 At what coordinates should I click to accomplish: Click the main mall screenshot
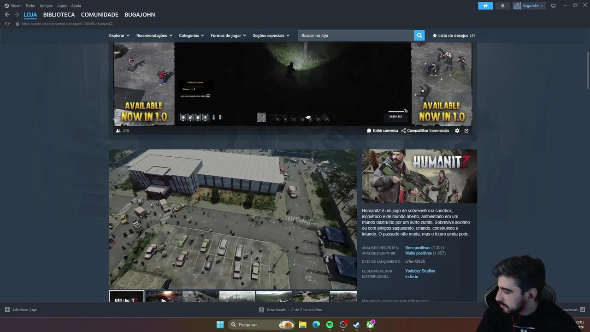233,219
